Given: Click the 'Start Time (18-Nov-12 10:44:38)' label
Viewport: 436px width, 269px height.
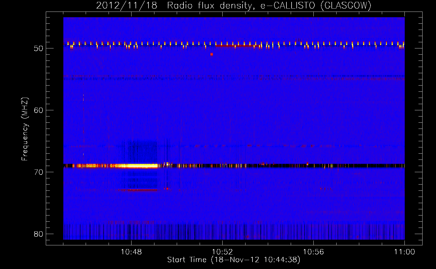Looking at the screenshot, I should click(x=234, y=260).
